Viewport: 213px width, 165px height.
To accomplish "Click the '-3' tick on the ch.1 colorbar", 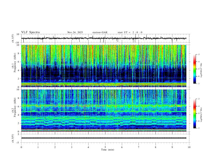I will 198,54.
